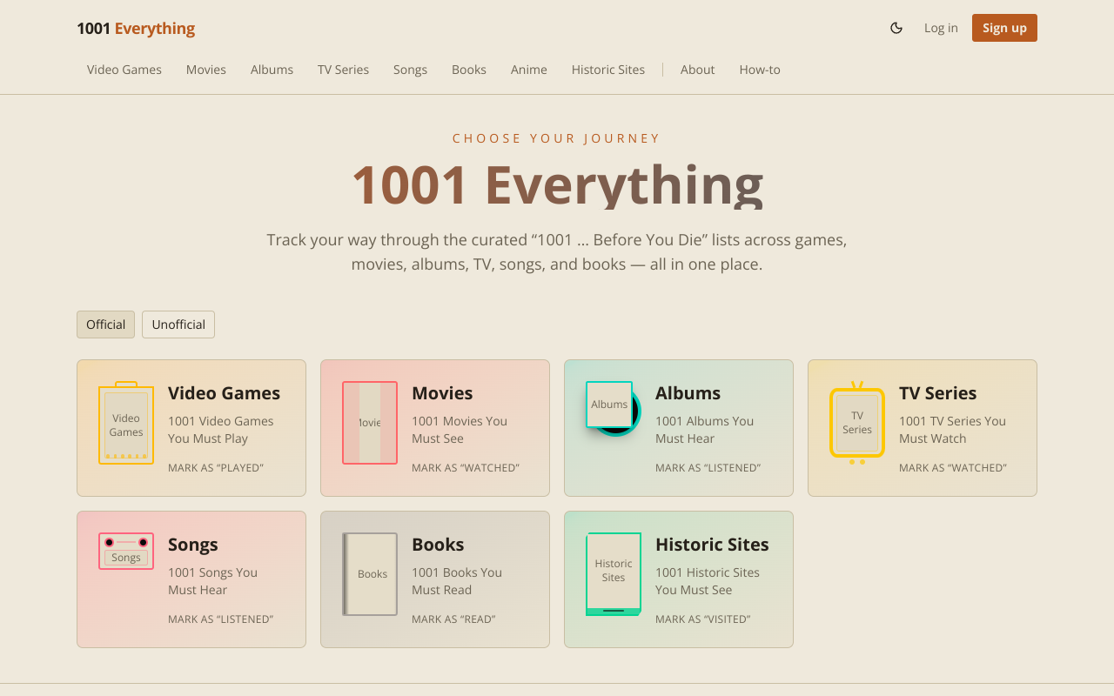
Task: Select the Unofficial filter
Action: pyautogui.click(x=178, y=325)
